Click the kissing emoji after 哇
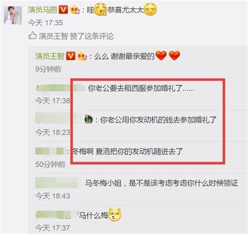This screenshot has width=248, height=234. (100, 9)
